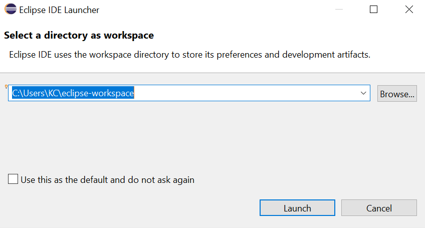Close the Eclipse IDE Launcher dialog

tap(408, 10)
